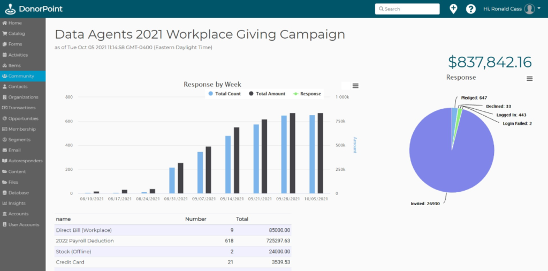Click the user avatar picture
Viewport: 548px width, 271px height.
click(x=529, y=9)
